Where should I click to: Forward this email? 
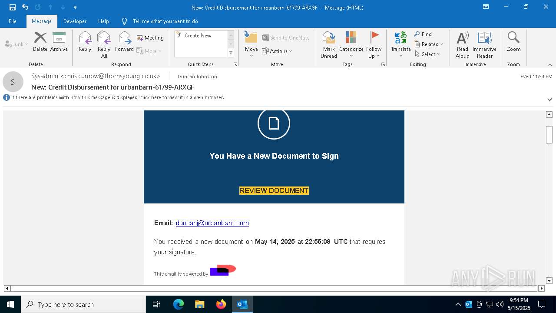tap(124, 42)
